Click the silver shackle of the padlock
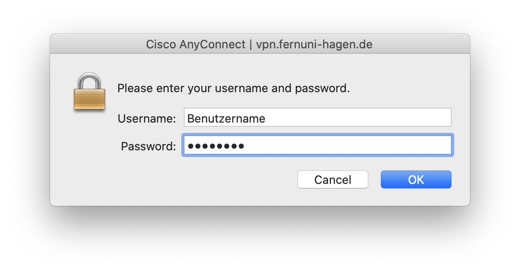The height and width of the screenshot is (272, 520). 90,81
